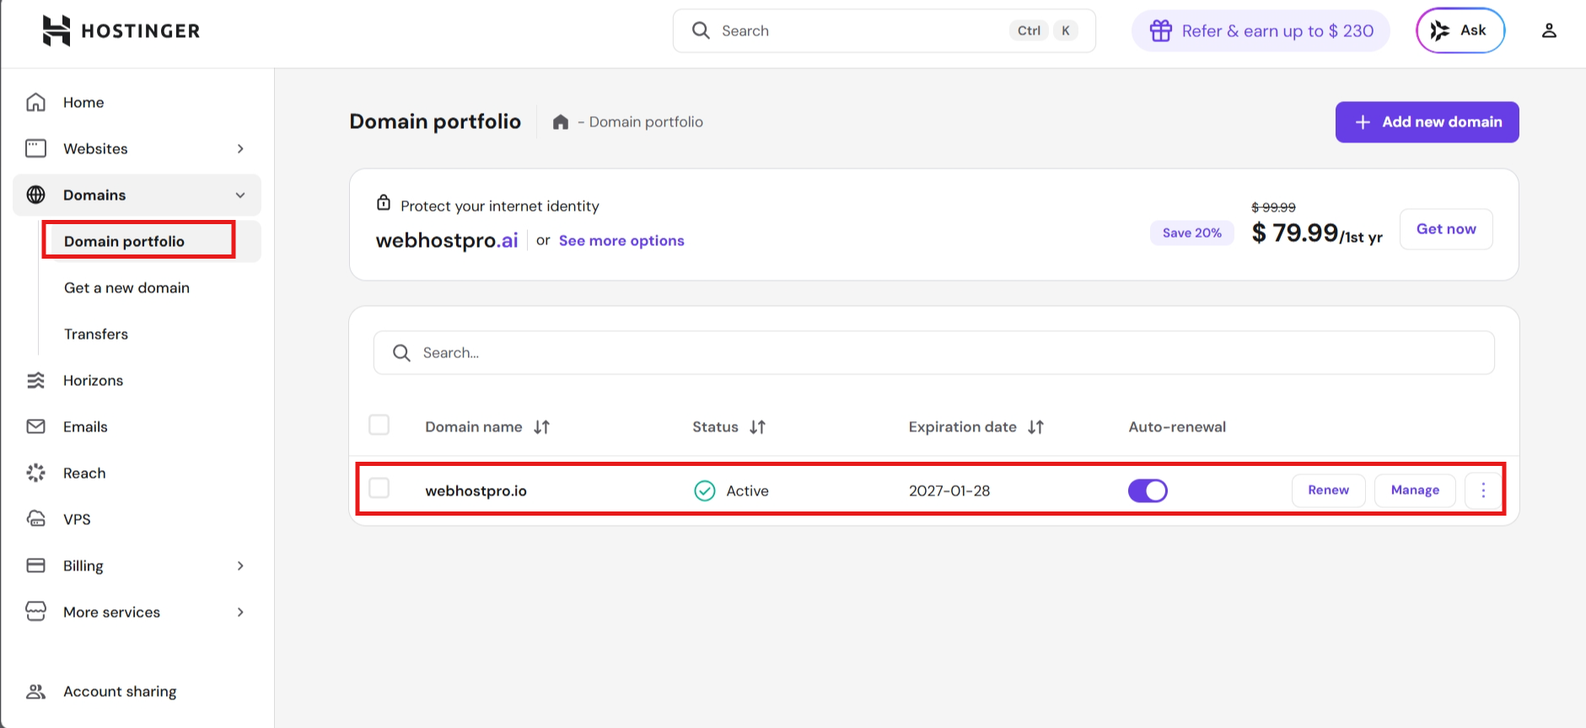Click the breadcrumb home icon
Image resolution: width=1586 pixels, height=728 pixels.
click(x=561, y=122)
